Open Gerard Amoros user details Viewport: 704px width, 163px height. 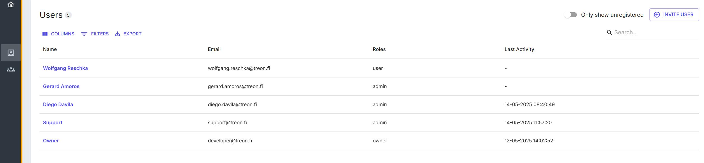[x=61, y=86]
